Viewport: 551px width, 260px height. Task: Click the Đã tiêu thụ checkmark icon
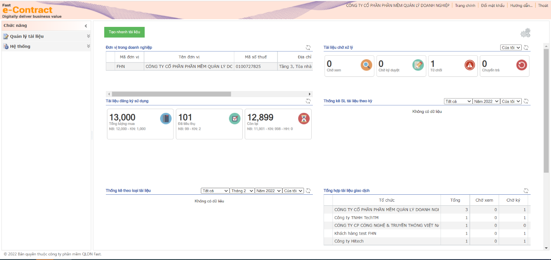(235, 119)
